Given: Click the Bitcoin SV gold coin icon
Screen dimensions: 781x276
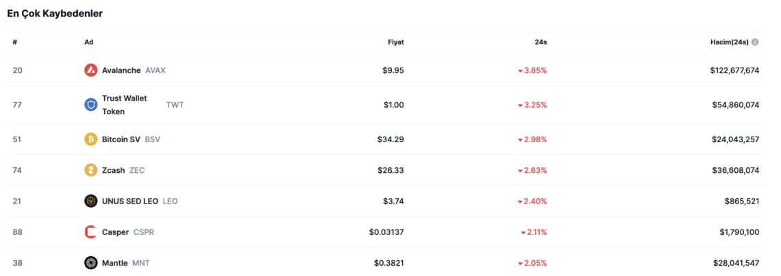Looking at the screenshot, I should 90,139.
